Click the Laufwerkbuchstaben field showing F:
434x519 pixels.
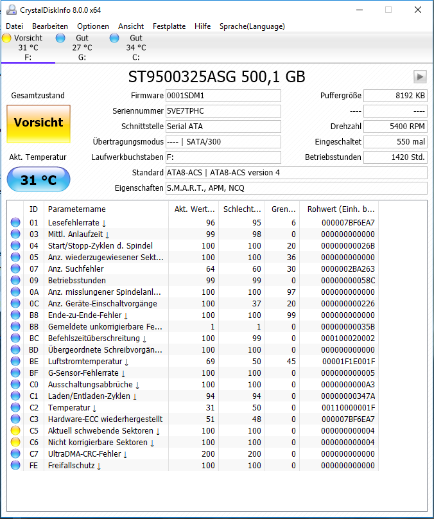(x=223, y=157)
